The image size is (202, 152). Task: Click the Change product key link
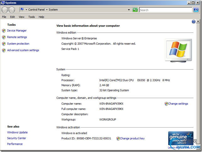(x=132, y=138)
